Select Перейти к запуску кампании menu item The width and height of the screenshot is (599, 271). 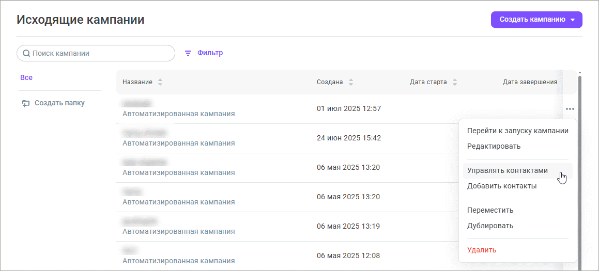(x=517, y=131)
